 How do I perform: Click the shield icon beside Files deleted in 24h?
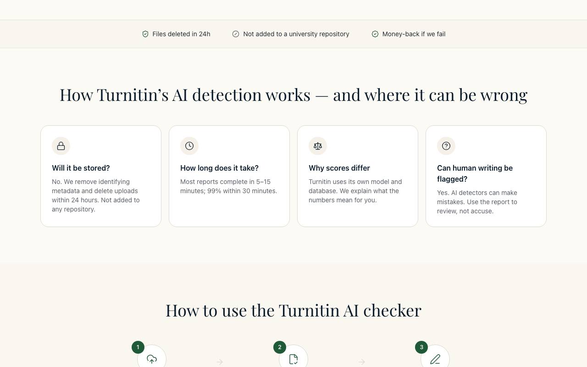coord(145,34)
